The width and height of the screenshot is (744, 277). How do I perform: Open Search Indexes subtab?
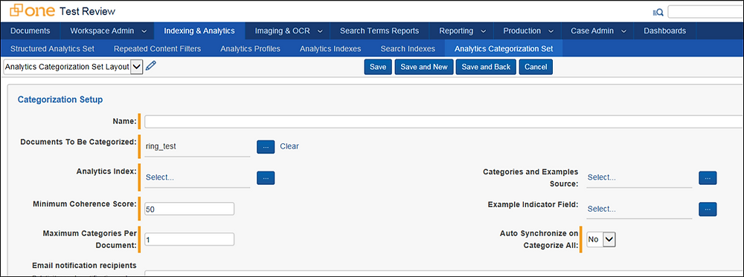coord(408,48)
